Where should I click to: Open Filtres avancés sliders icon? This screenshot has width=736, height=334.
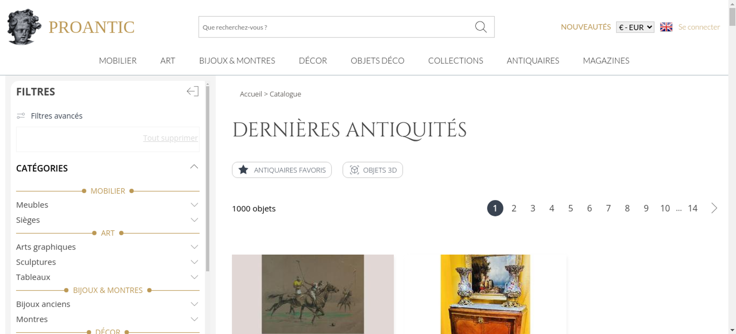pos(21,116)
